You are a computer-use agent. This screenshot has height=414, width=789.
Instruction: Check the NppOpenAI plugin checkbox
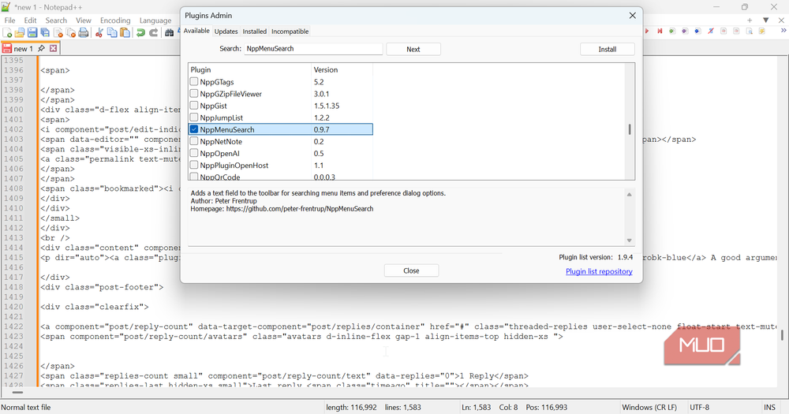click(x=194, y=153)
